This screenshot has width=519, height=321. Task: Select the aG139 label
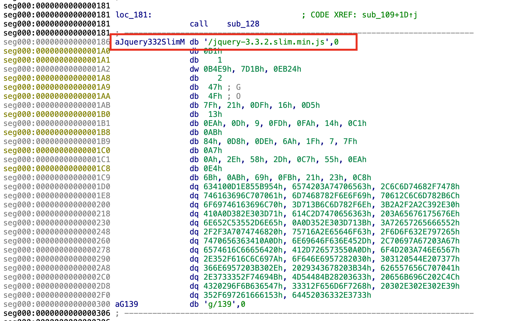coord(127,304)
